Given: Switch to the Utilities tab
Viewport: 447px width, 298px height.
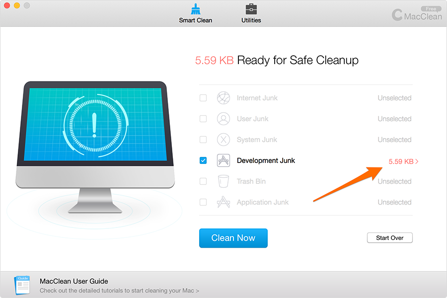Looking at the screenshot, I should coord(251,13).
